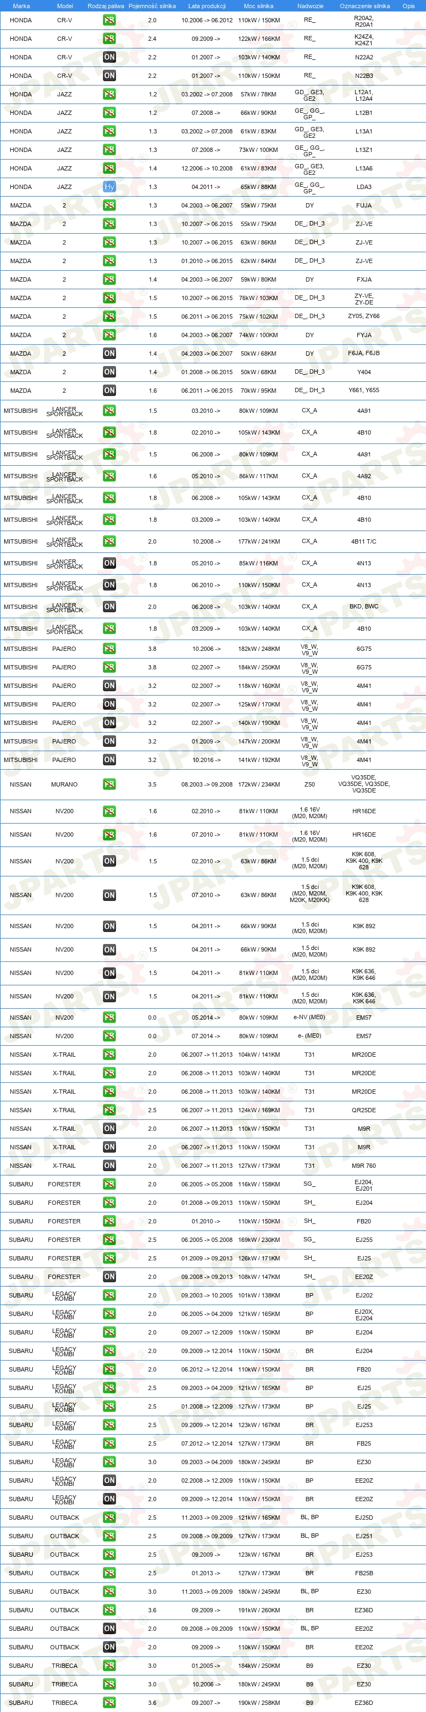Select the Subaru Outback EZ36D engine code cell
The height and width of the screenshot is (1712, 426).
pos(363,1610)
